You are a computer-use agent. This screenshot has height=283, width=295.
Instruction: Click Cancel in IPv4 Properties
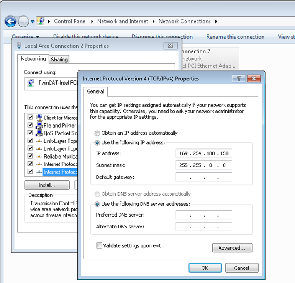(242, 268)
